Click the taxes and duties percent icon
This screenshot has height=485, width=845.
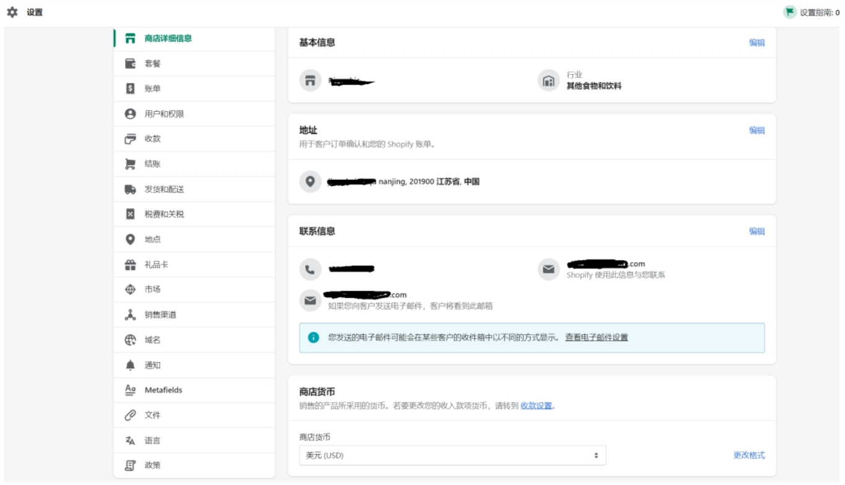130,214
